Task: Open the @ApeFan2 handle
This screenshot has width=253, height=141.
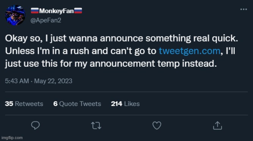Action: (x=46, y=20)
